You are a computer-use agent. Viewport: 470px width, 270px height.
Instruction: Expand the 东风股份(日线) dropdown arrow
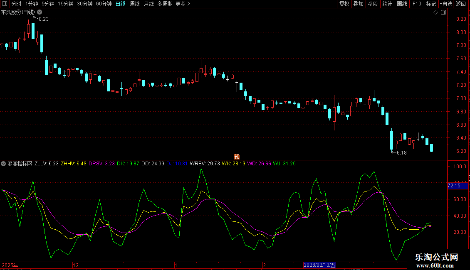[39, 12]
